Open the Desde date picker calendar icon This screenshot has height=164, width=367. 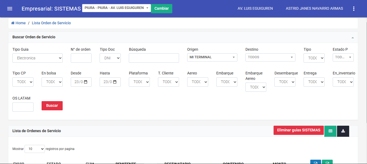[86, 82]
